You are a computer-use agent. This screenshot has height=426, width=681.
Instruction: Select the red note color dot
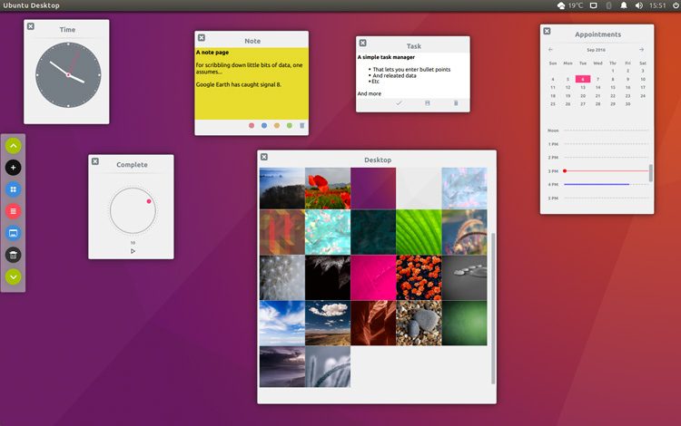click(252, 125)
